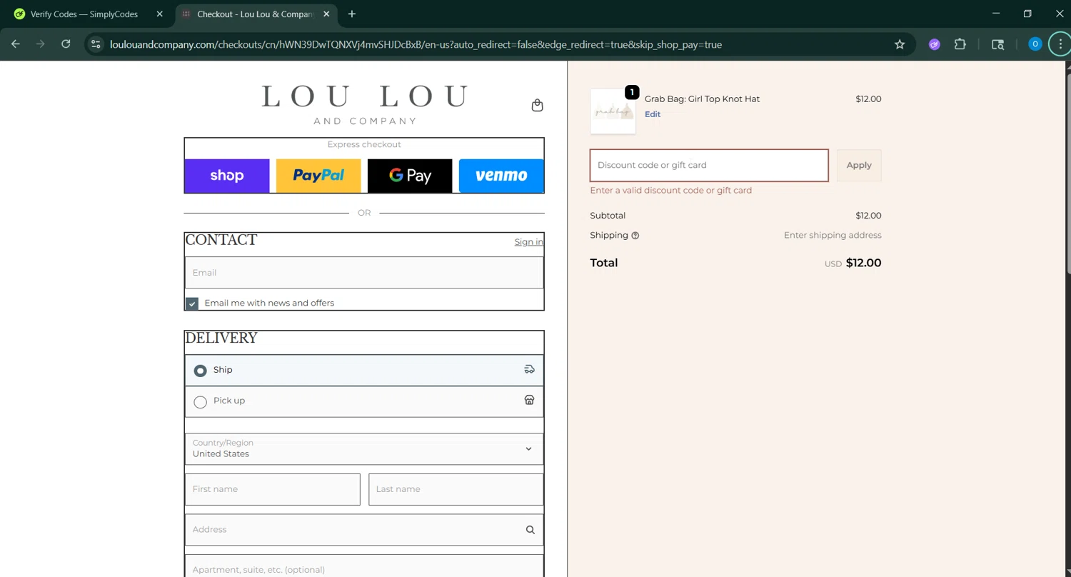
Task: Close the Checkout Lou Lou tab
Action: pos(327,14)
